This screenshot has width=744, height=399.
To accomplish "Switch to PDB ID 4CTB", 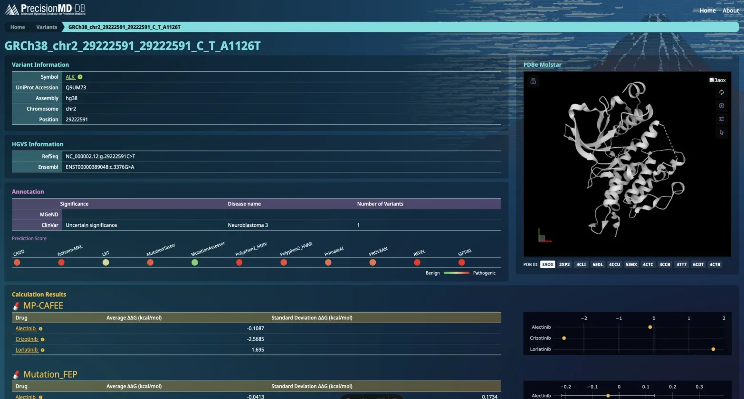I will [x=715, y=264].
